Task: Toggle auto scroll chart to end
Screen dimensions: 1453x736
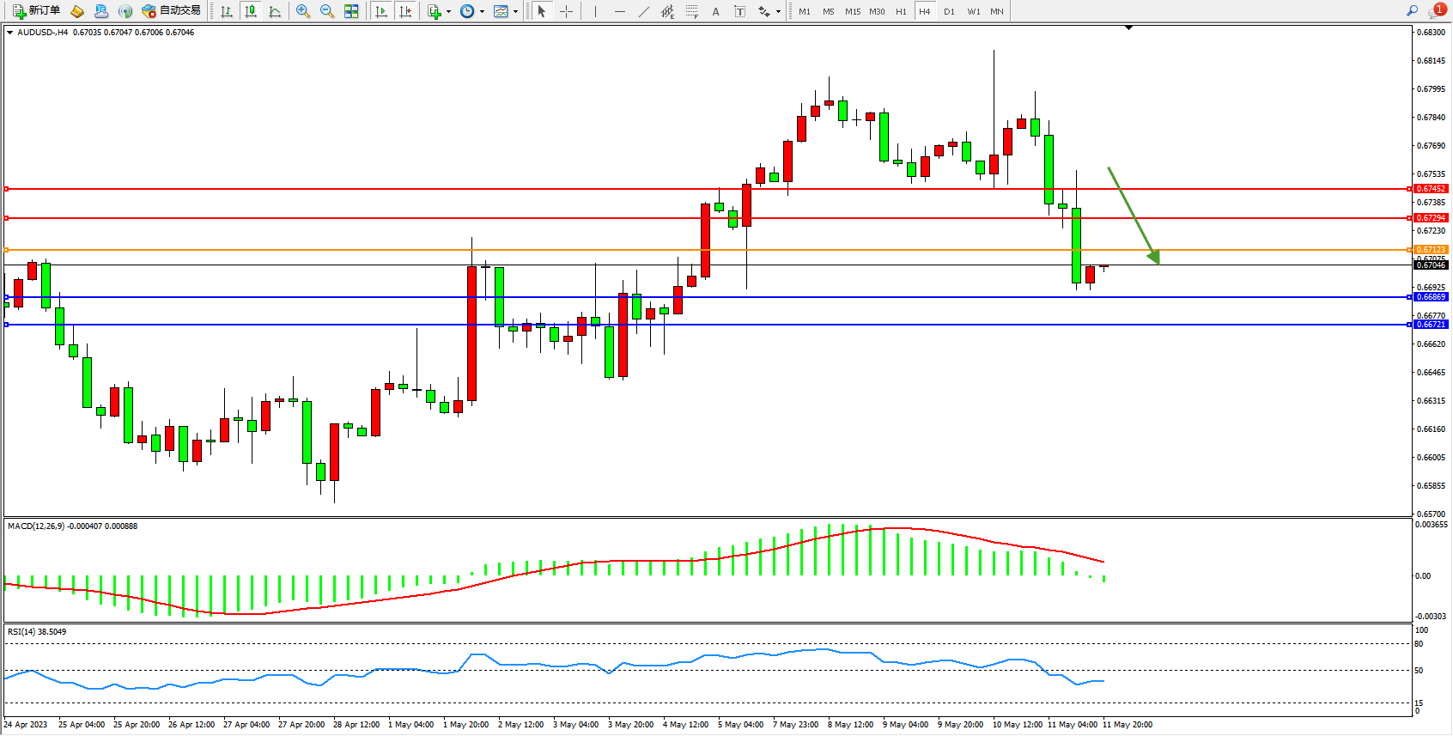Action: click(x=382, y=11)
